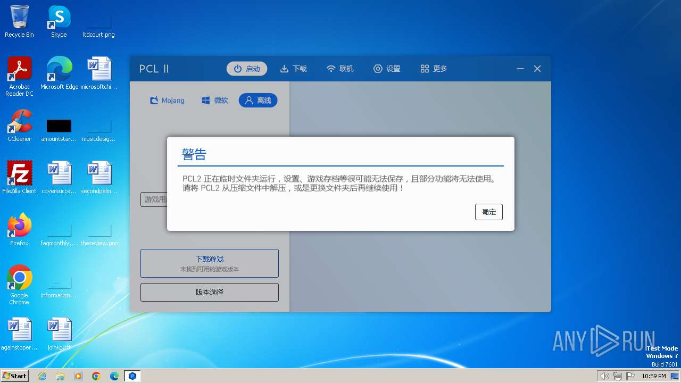Click the 下载游戏 button
Image resolution: width=681 pixels, height=383 pixels.
tap(210, 263)
